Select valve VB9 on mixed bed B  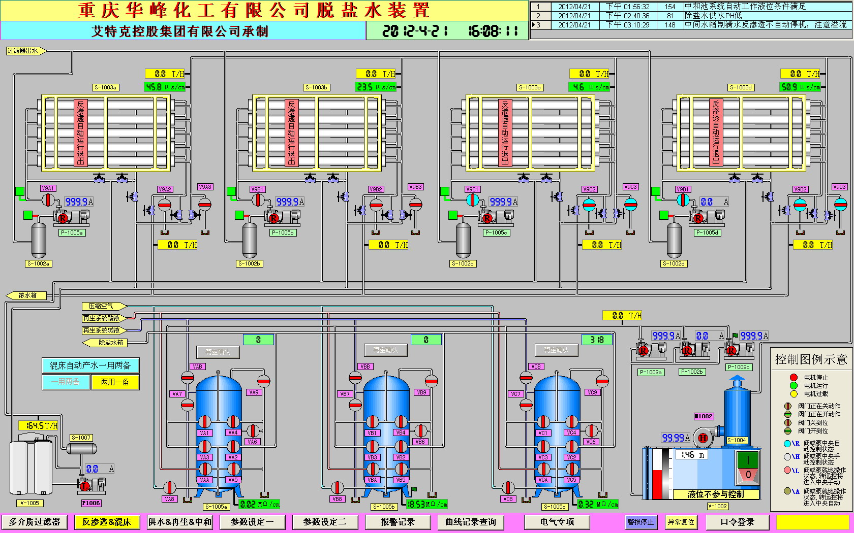432,381
